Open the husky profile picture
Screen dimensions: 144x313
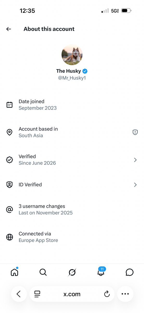coord(72,55)
